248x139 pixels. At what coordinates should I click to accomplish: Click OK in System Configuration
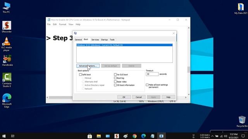(124, 97)
